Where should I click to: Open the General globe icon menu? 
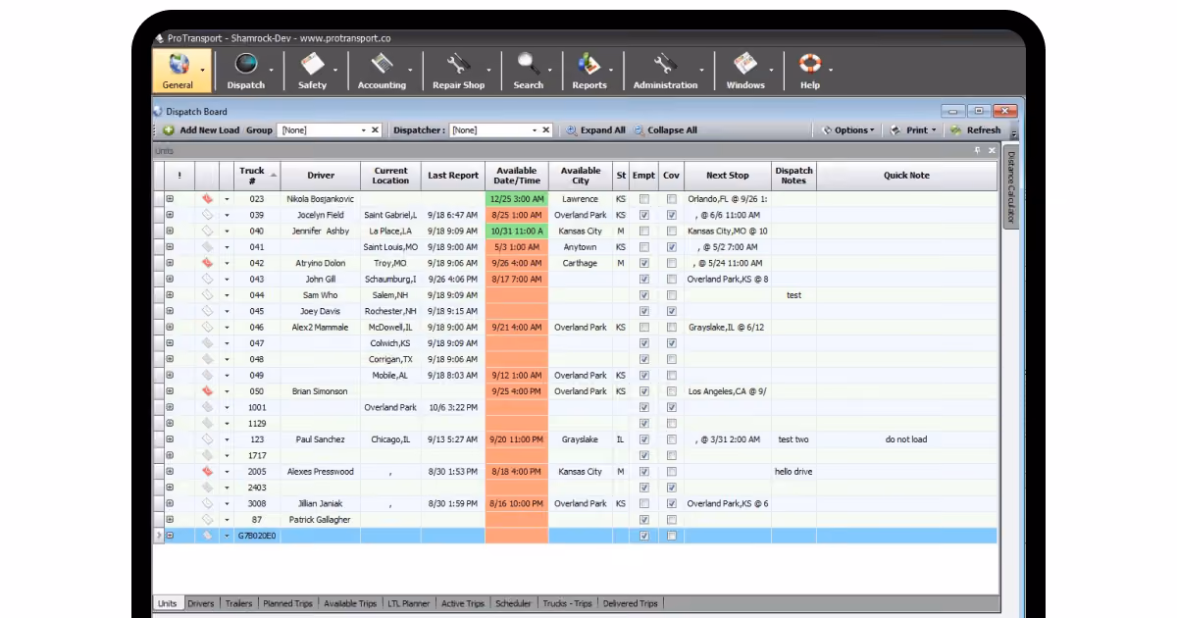[179, 65]
